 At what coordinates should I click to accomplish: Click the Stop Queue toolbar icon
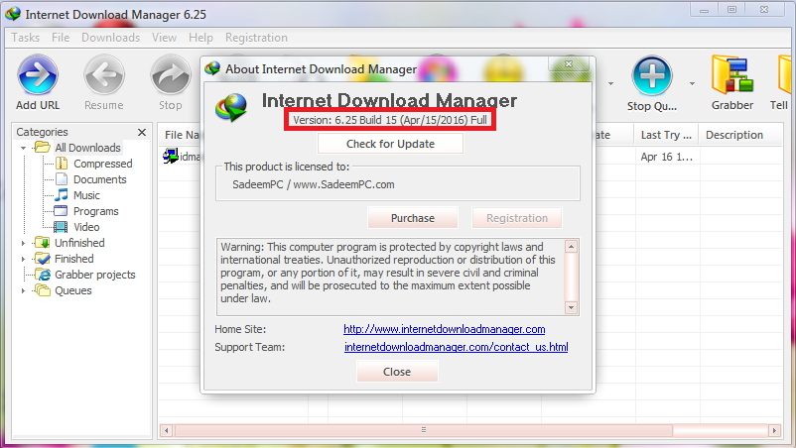(x=652, y=75)
